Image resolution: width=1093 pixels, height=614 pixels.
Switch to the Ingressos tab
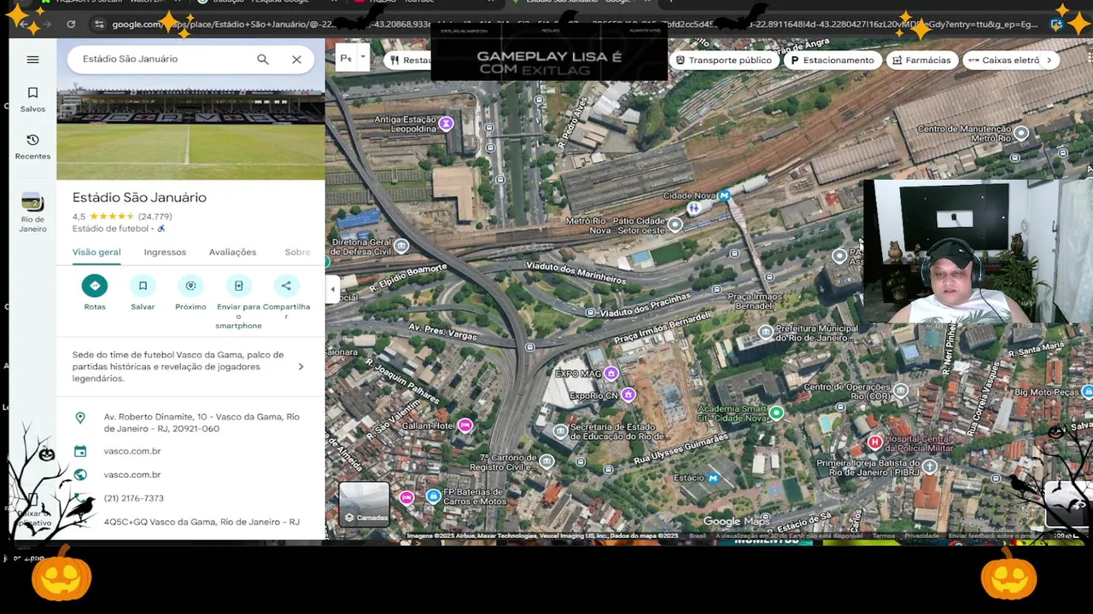coord(165,252)
